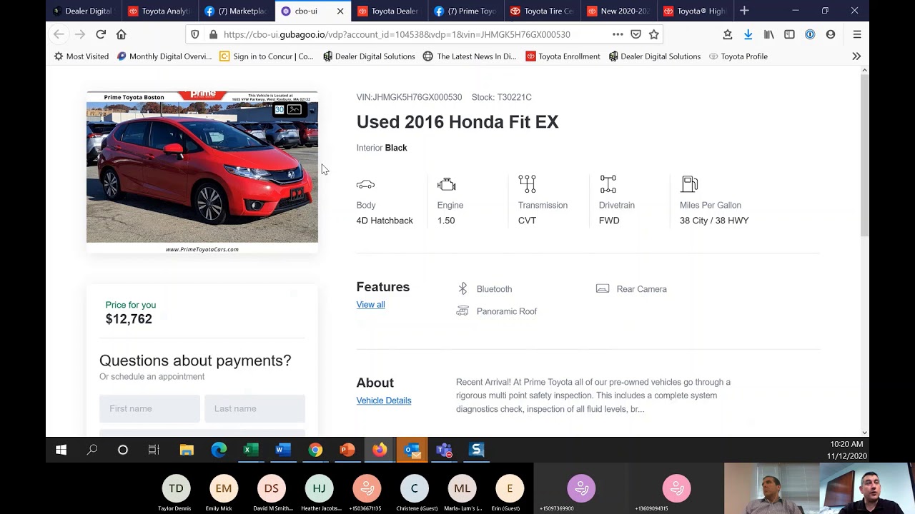Open a new browser tab

click(x=744, y=11)
